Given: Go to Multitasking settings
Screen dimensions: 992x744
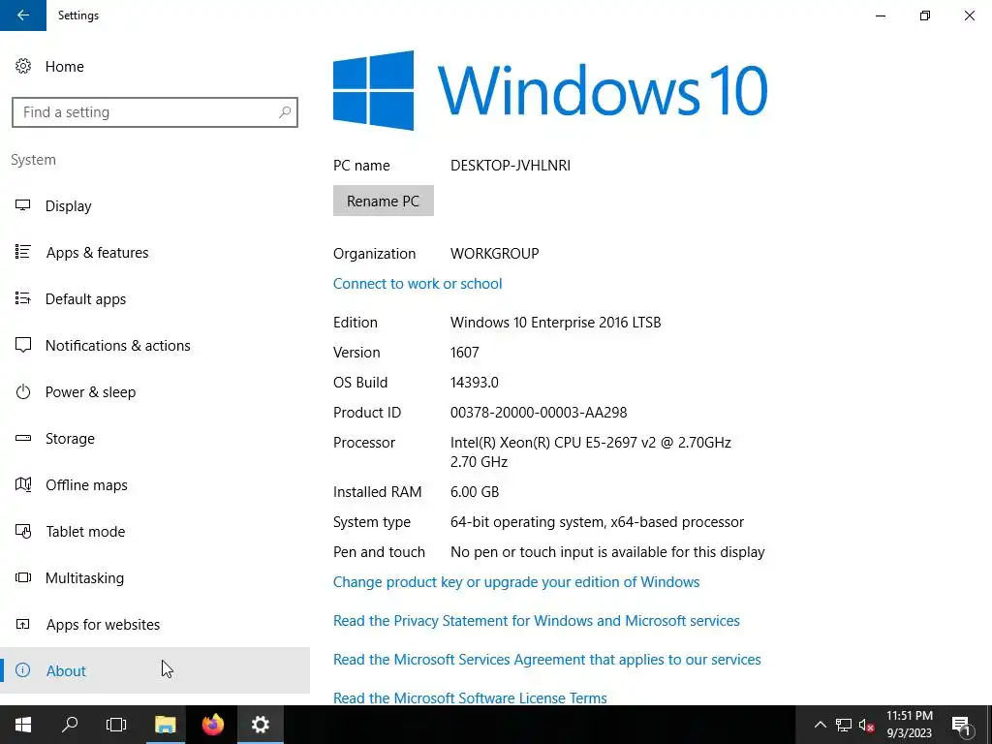Looking at the screenshot, I should [85, 578].
